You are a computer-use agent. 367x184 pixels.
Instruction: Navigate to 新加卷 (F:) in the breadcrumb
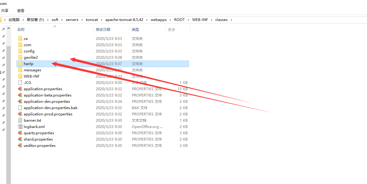point(35,20)
